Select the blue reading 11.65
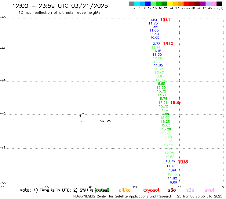226x199 pixels. [x=159, y=65]
